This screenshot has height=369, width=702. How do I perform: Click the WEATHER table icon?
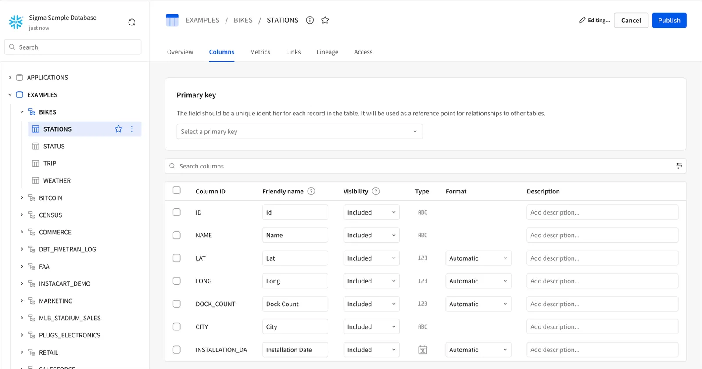pos(36,180)
